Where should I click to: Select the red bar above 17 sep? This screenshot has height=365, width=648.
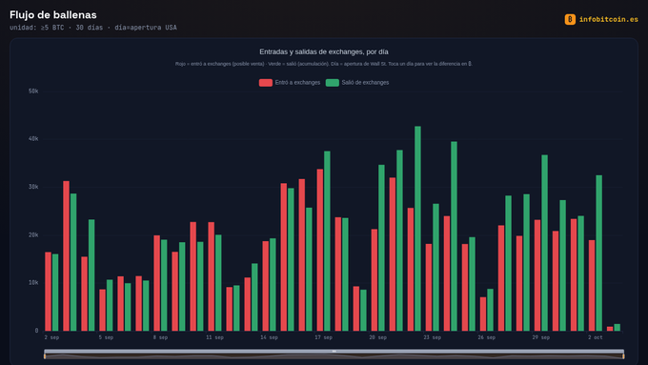coord(320,250)
